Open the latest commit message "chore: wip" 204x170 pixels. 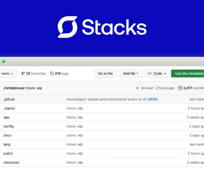click(34, 88)
